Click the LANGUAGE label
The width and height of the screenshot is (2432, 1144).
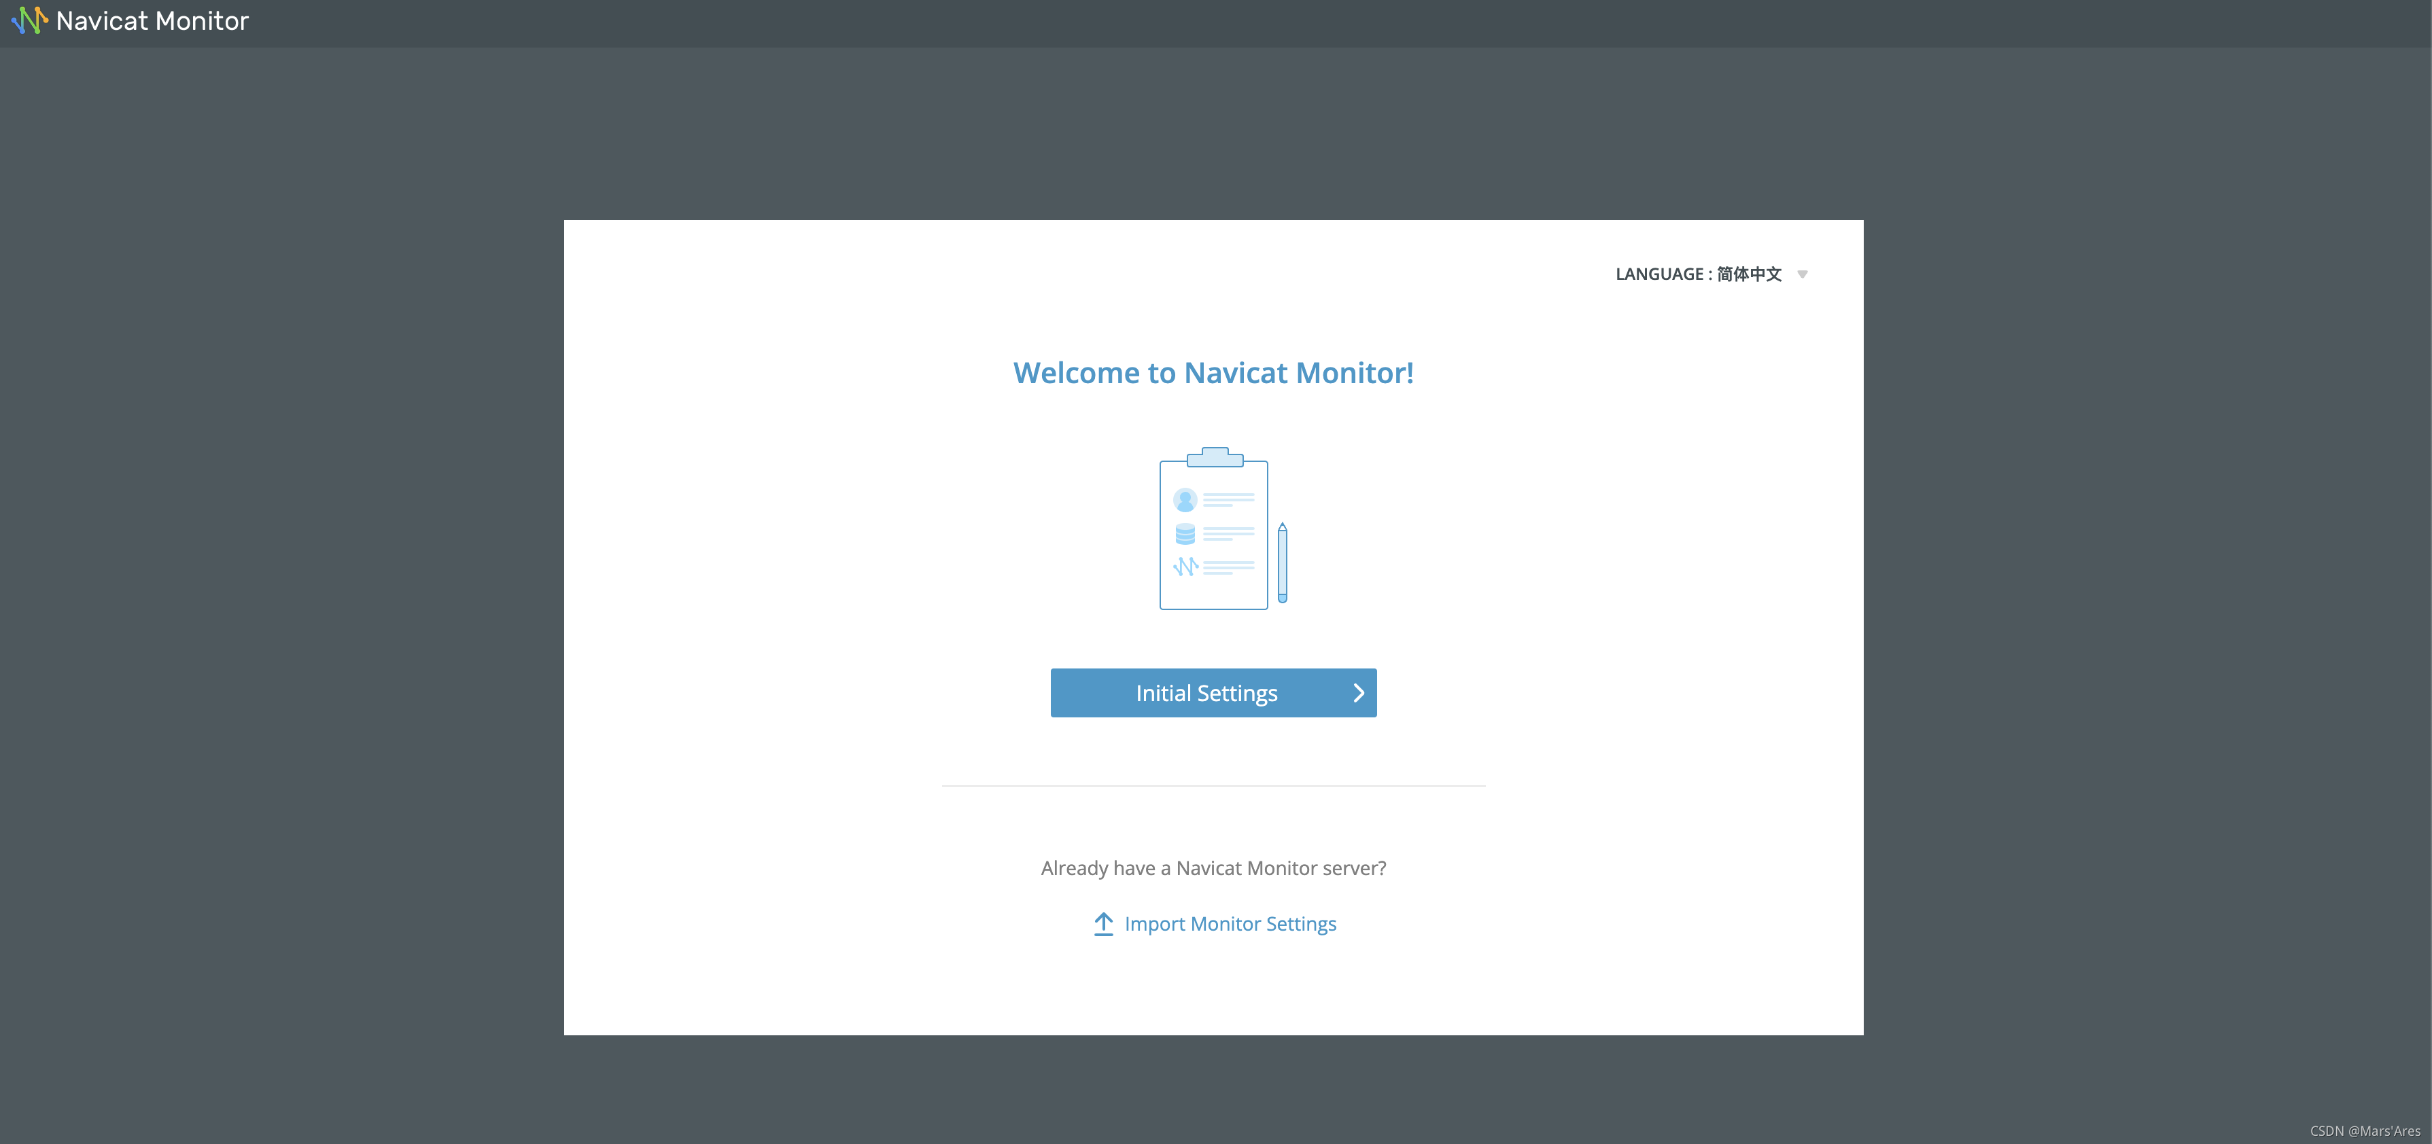tap(1658, 274)
